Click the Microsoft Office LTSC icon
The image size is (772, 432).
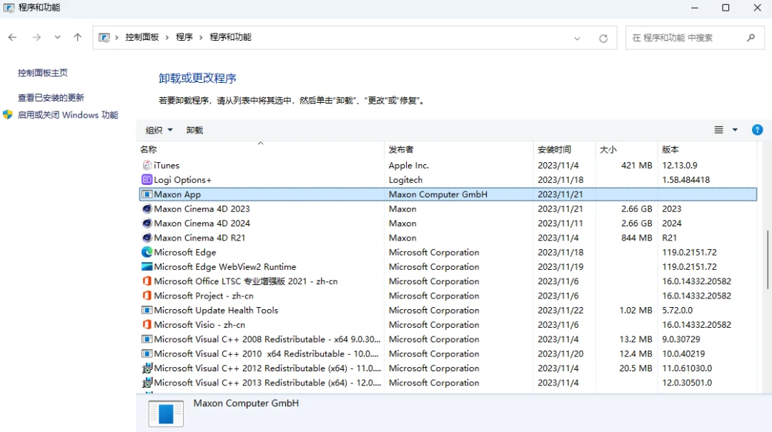point(147,281)
